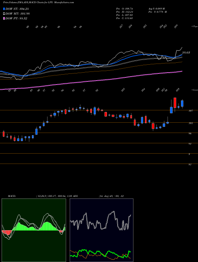
Task: Click the 'Pre V: 0.778 M' volume text
Action: (158, 12)
